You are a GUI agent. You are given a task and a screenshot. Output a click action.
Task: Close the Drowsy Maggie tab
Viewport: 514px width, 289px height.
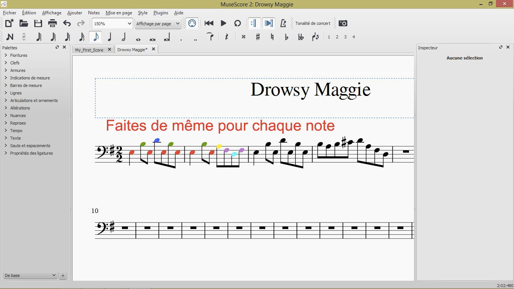(154, 49)
